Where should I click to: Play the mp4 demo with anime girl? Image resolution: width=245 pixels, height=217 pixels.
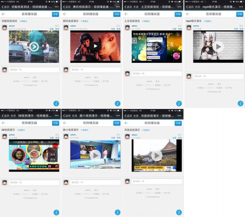click(x=218, y=47)
